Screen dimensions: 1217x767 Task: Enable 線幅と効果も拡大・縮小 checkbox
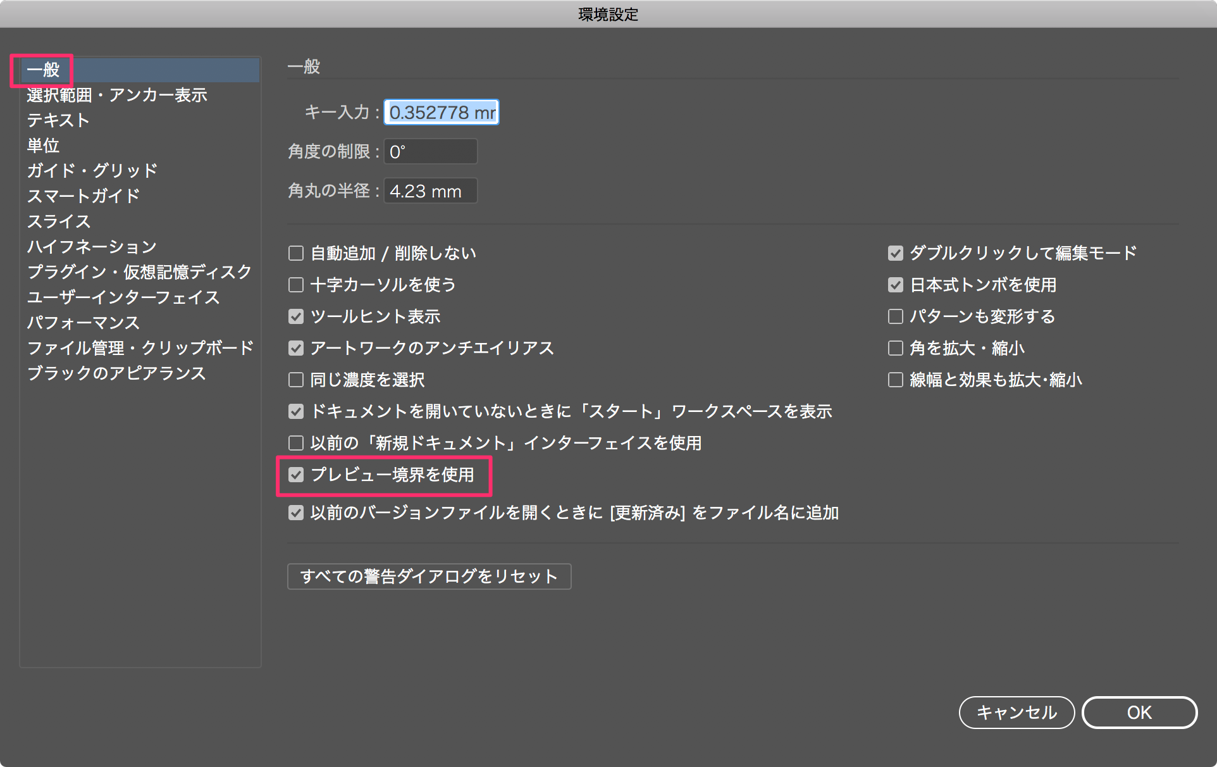896,380
